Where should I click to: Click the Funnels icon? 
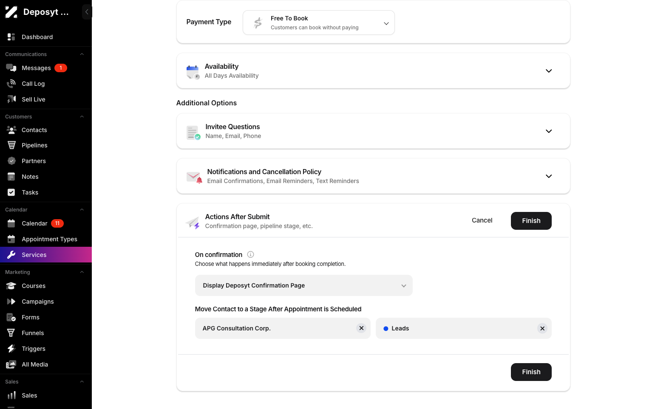pos(11,333)
